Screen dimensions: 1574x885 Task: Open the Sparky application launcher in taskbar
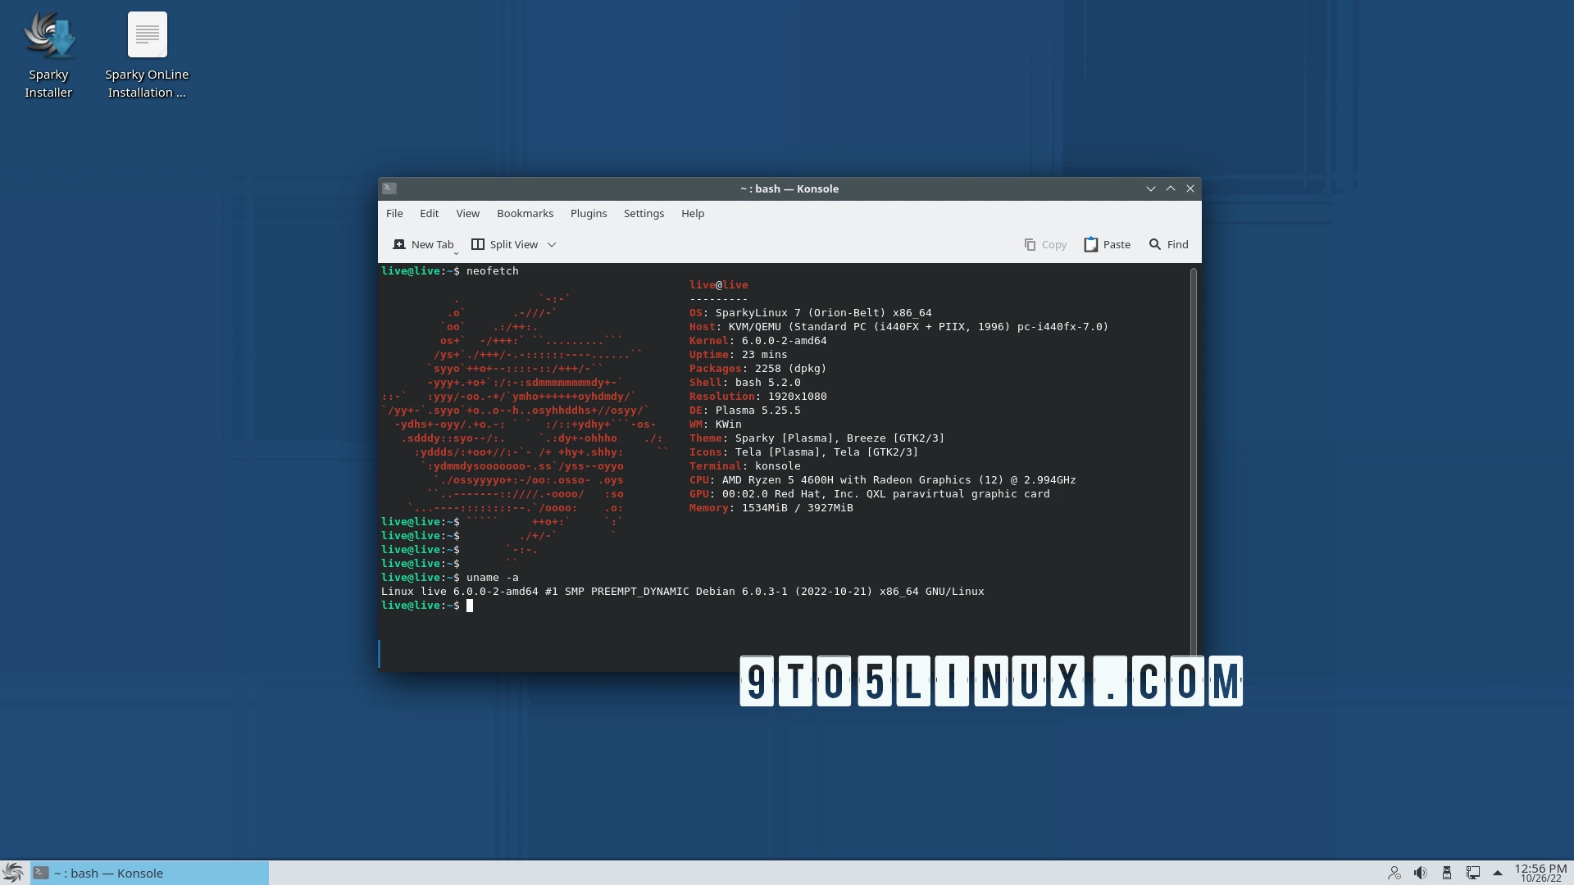click(x=14, y=873)
